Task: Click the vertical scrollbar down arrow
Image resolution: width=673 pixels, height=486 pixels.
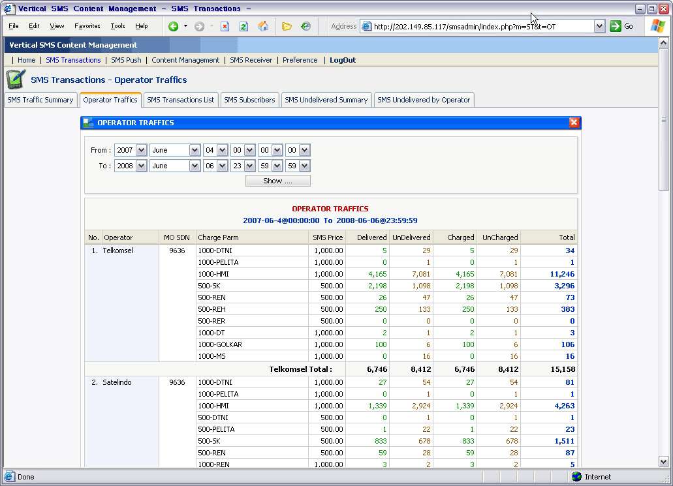Action: click(665, 461)
